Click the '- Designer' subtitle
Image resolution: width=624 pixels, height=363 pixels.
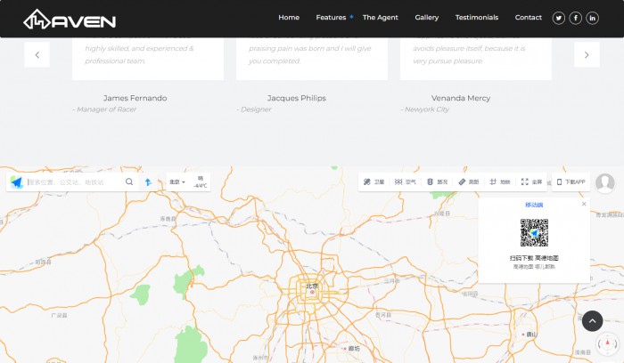[x=254, y=109]
